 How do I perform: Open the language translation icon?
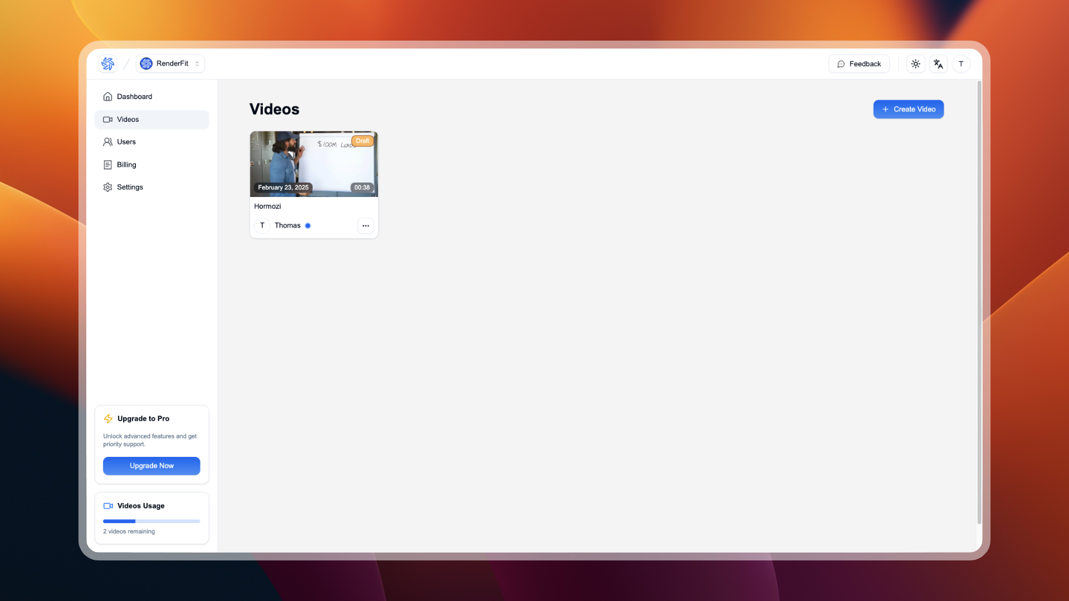(938, 64)
